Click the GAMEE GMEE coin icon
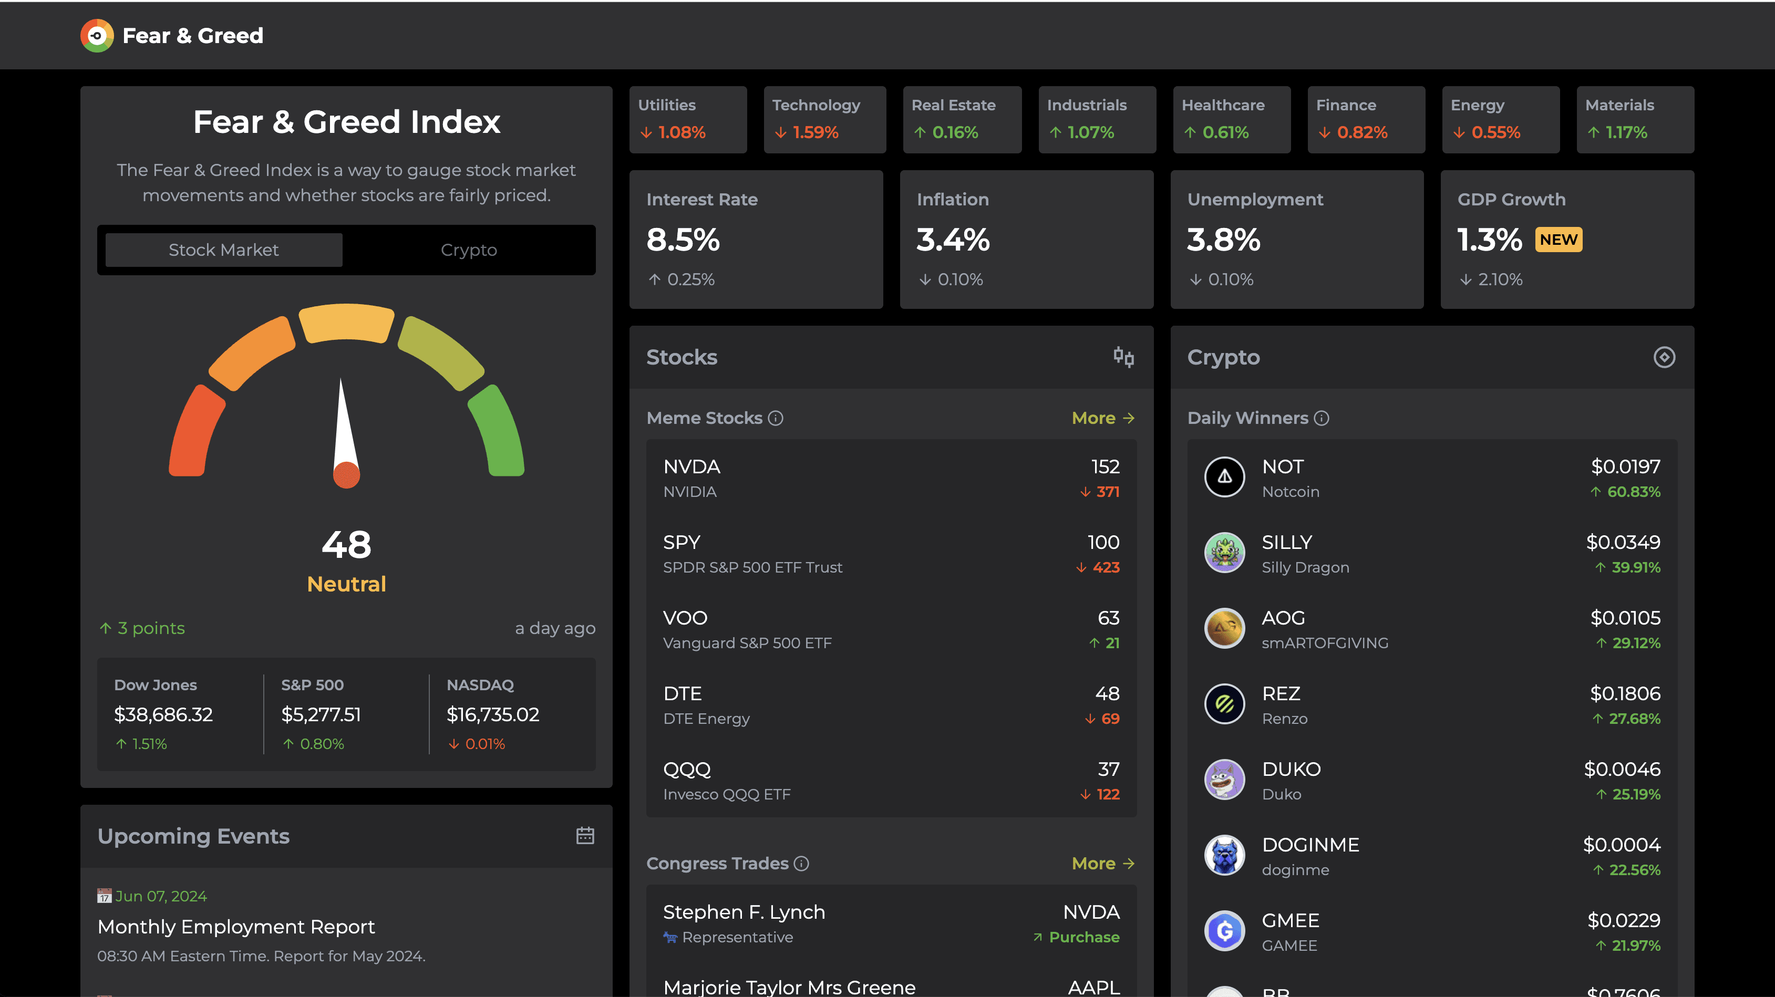 pyautogui.click(x=1224, y=931)
